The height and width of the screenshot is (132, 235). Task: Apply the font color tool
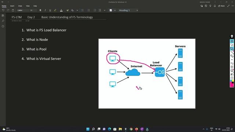point(61,10)
